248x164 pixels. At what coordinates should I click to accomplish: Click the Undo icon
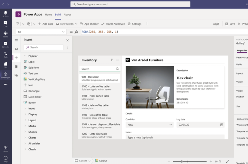click(x=18, y=24)
